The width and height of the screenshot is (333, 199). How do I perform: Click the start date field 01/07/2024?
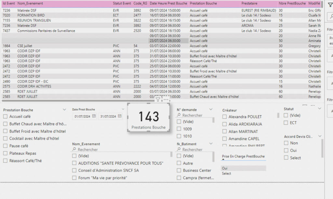pos(82,116)
